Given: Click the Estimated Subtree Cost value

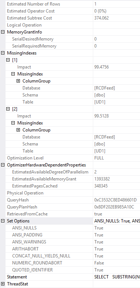Looking at the screenshot, I should [101, 18].
